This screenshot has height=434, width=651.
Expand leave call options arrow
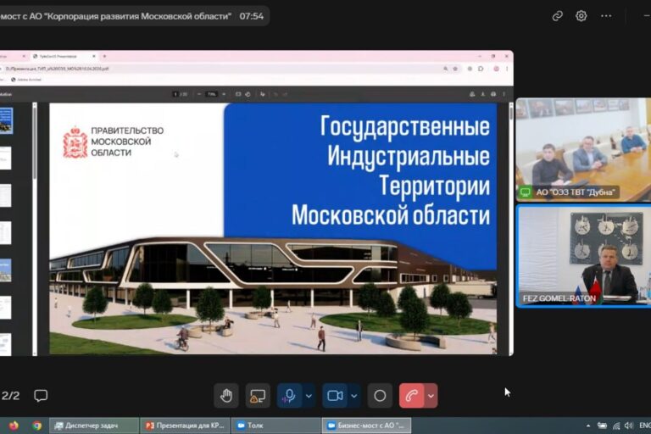[x=431, y=396]
